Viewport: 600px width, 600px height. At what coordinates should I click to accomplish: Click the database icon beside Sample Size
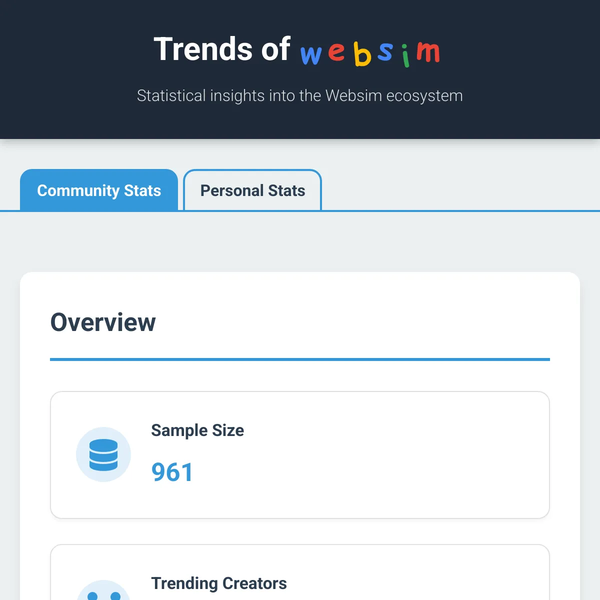tap(103, 454)
